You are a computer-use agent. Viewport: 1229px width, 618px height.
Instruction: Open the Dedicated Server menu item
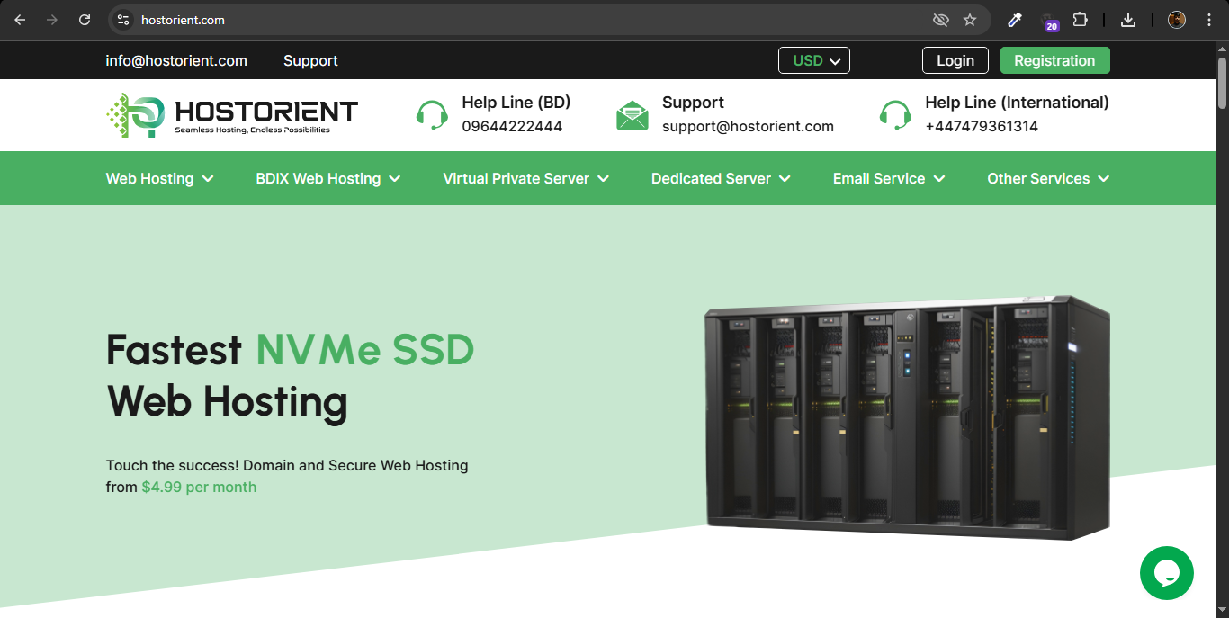point(720,178)
